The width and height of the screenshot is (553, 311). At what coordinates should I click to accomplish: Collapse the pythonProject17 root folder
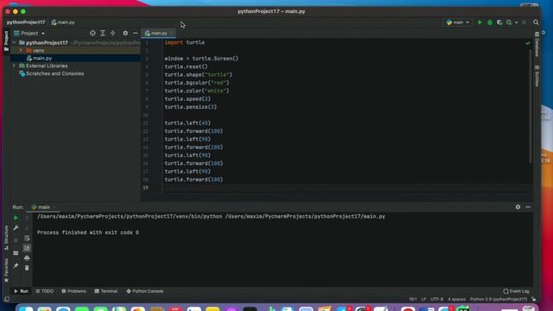click(x=14, y=42)
